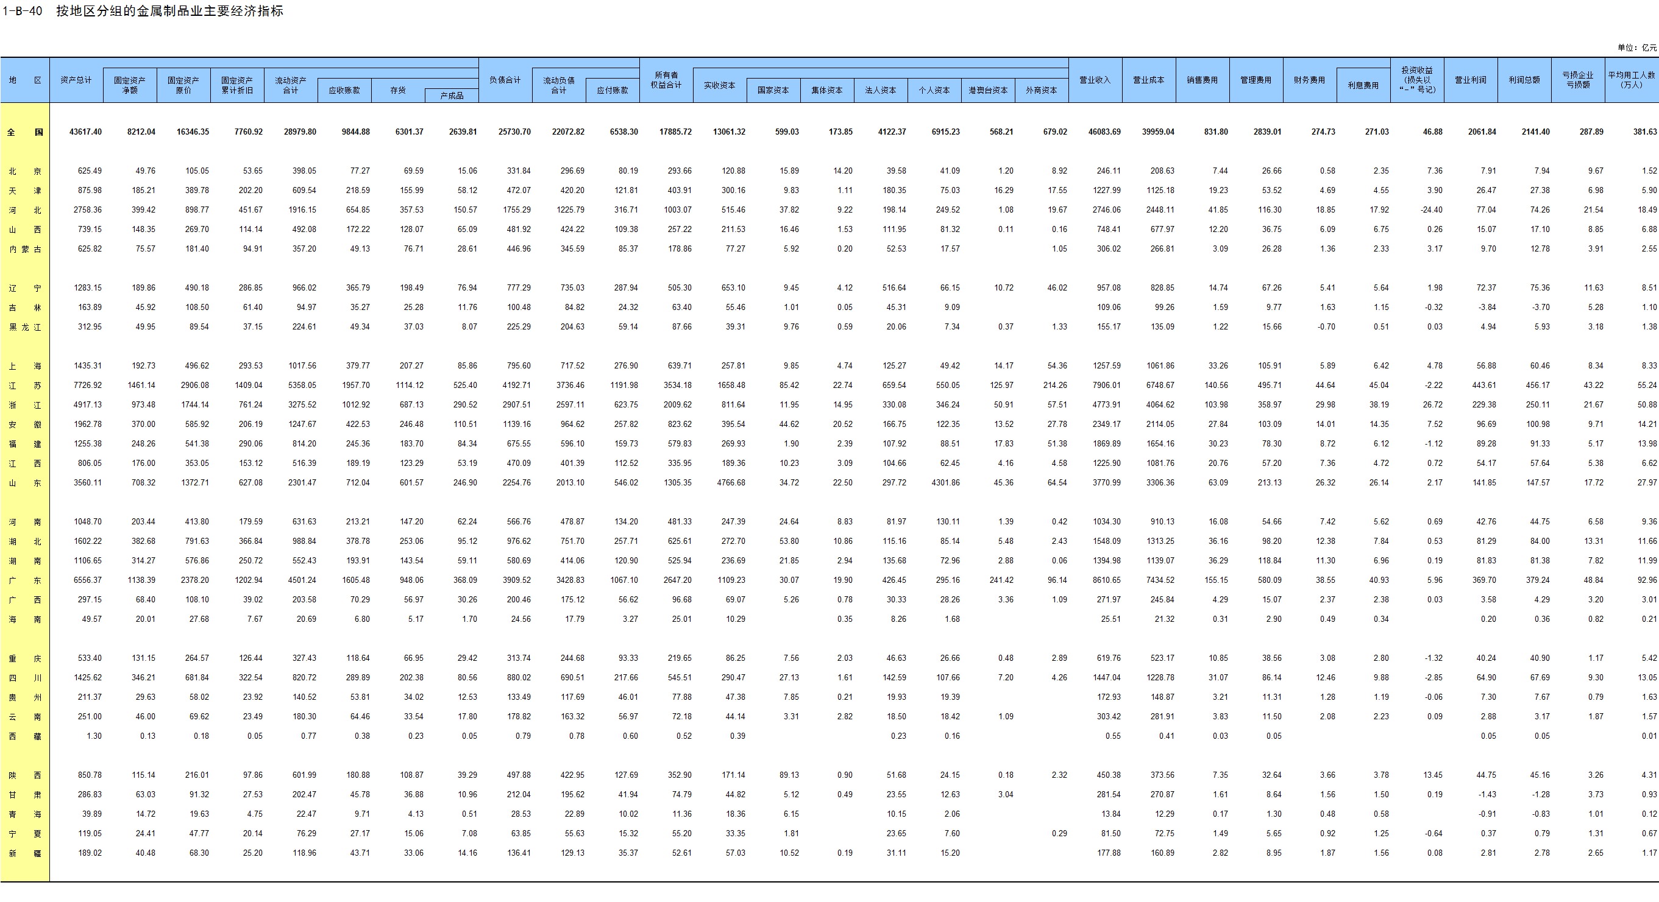This screenshot has height=902, width=1659.
Task: Click the 广东 row label
Action: click(25, 580)
